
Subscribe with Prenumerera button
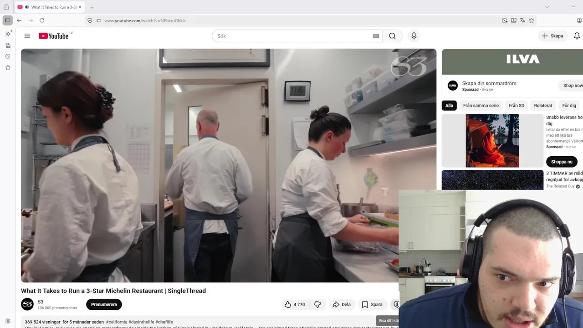(104, 304)
